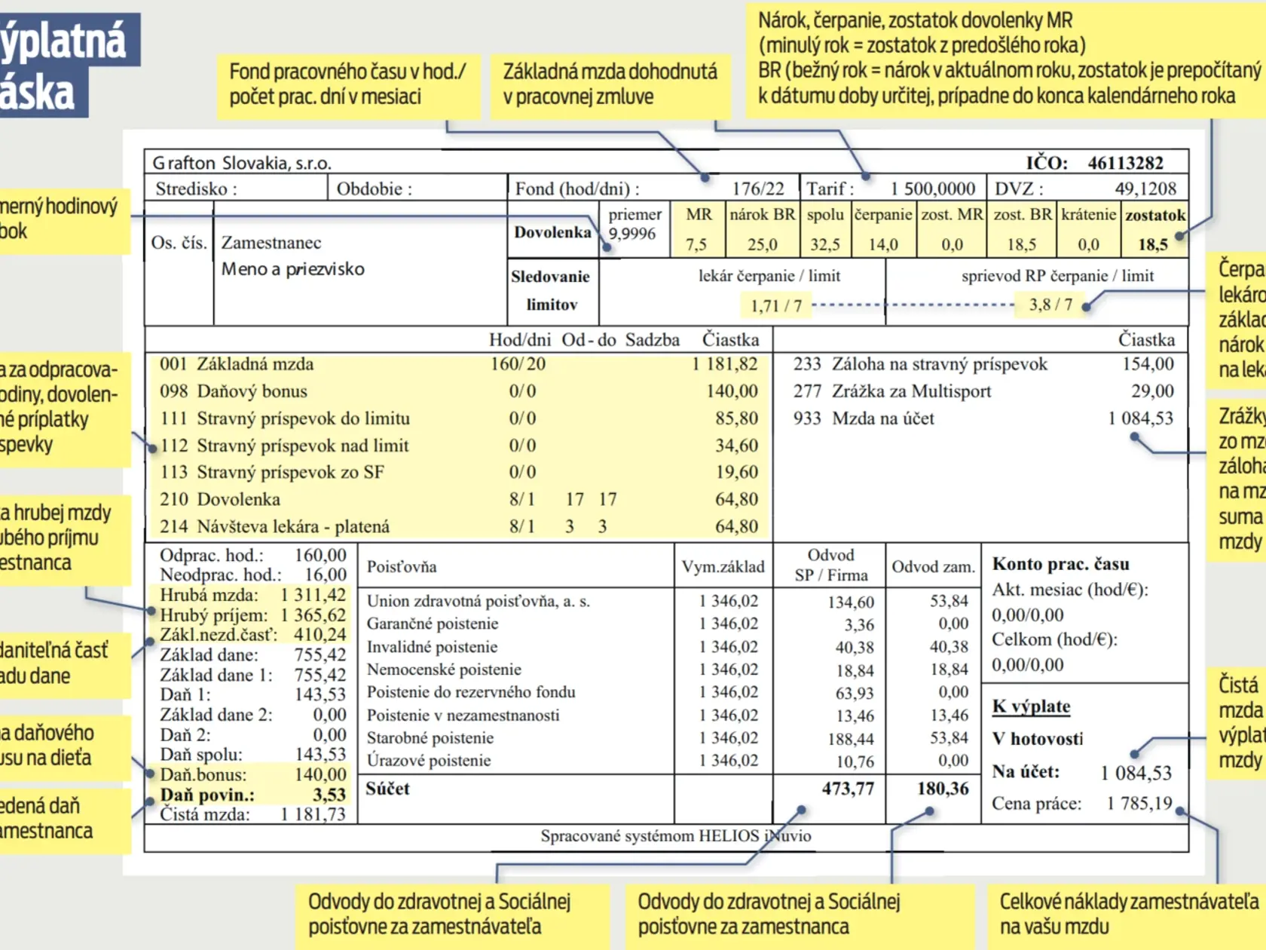1266x950 pixels.
Task: Select the Vym.základ column header
Action: pyautogui.click(x=723, y=567)
